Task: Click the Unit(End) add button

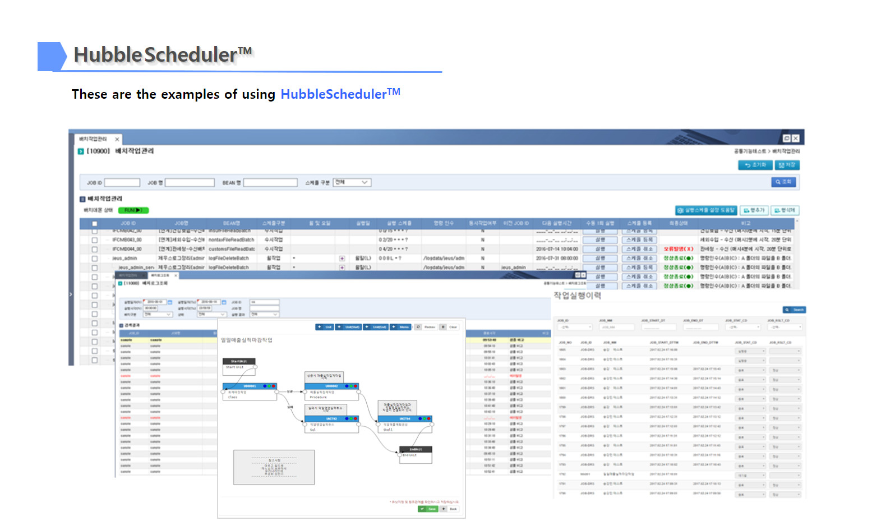Action: 376,327
